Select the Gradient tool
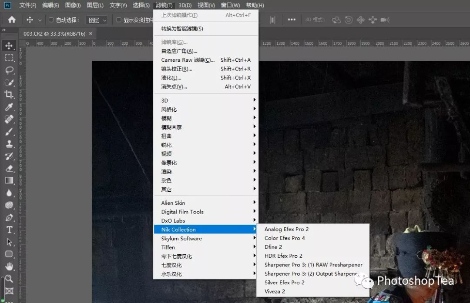Viewport: 470px width, 303px height. [9, 180]
